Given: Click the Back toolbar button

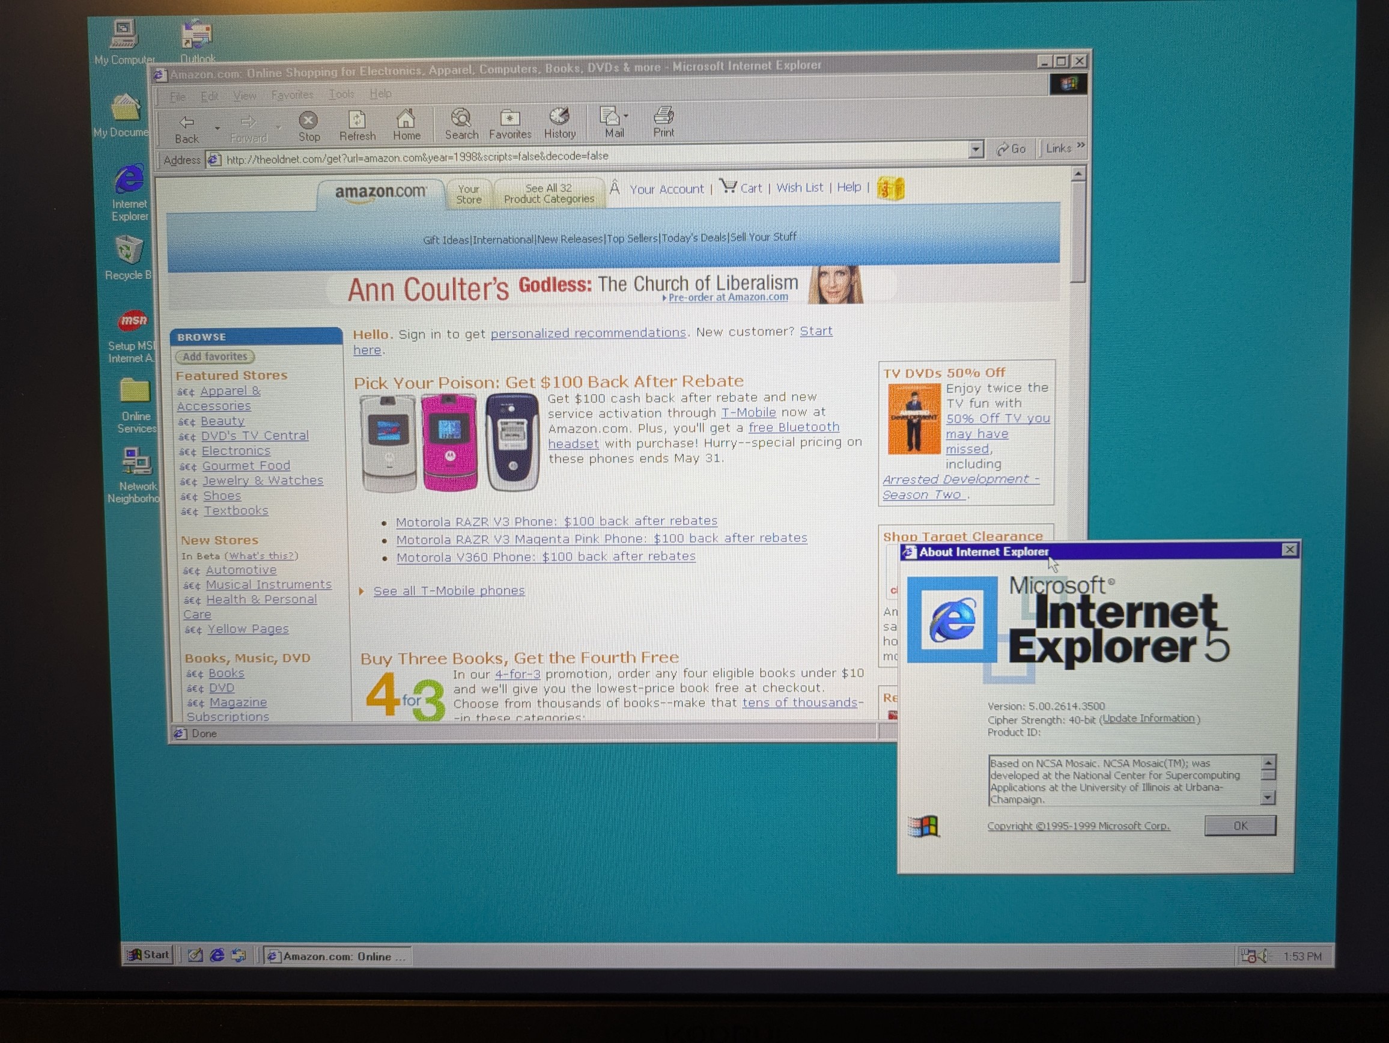Looking at the screenshot, I should click(x=187, y=129).
